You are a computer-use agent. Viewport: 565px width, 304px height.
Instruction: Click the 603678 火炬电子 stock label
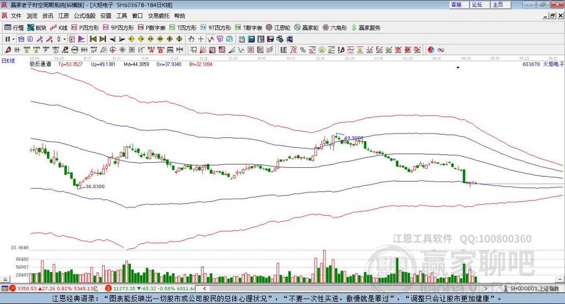point(543,64)
